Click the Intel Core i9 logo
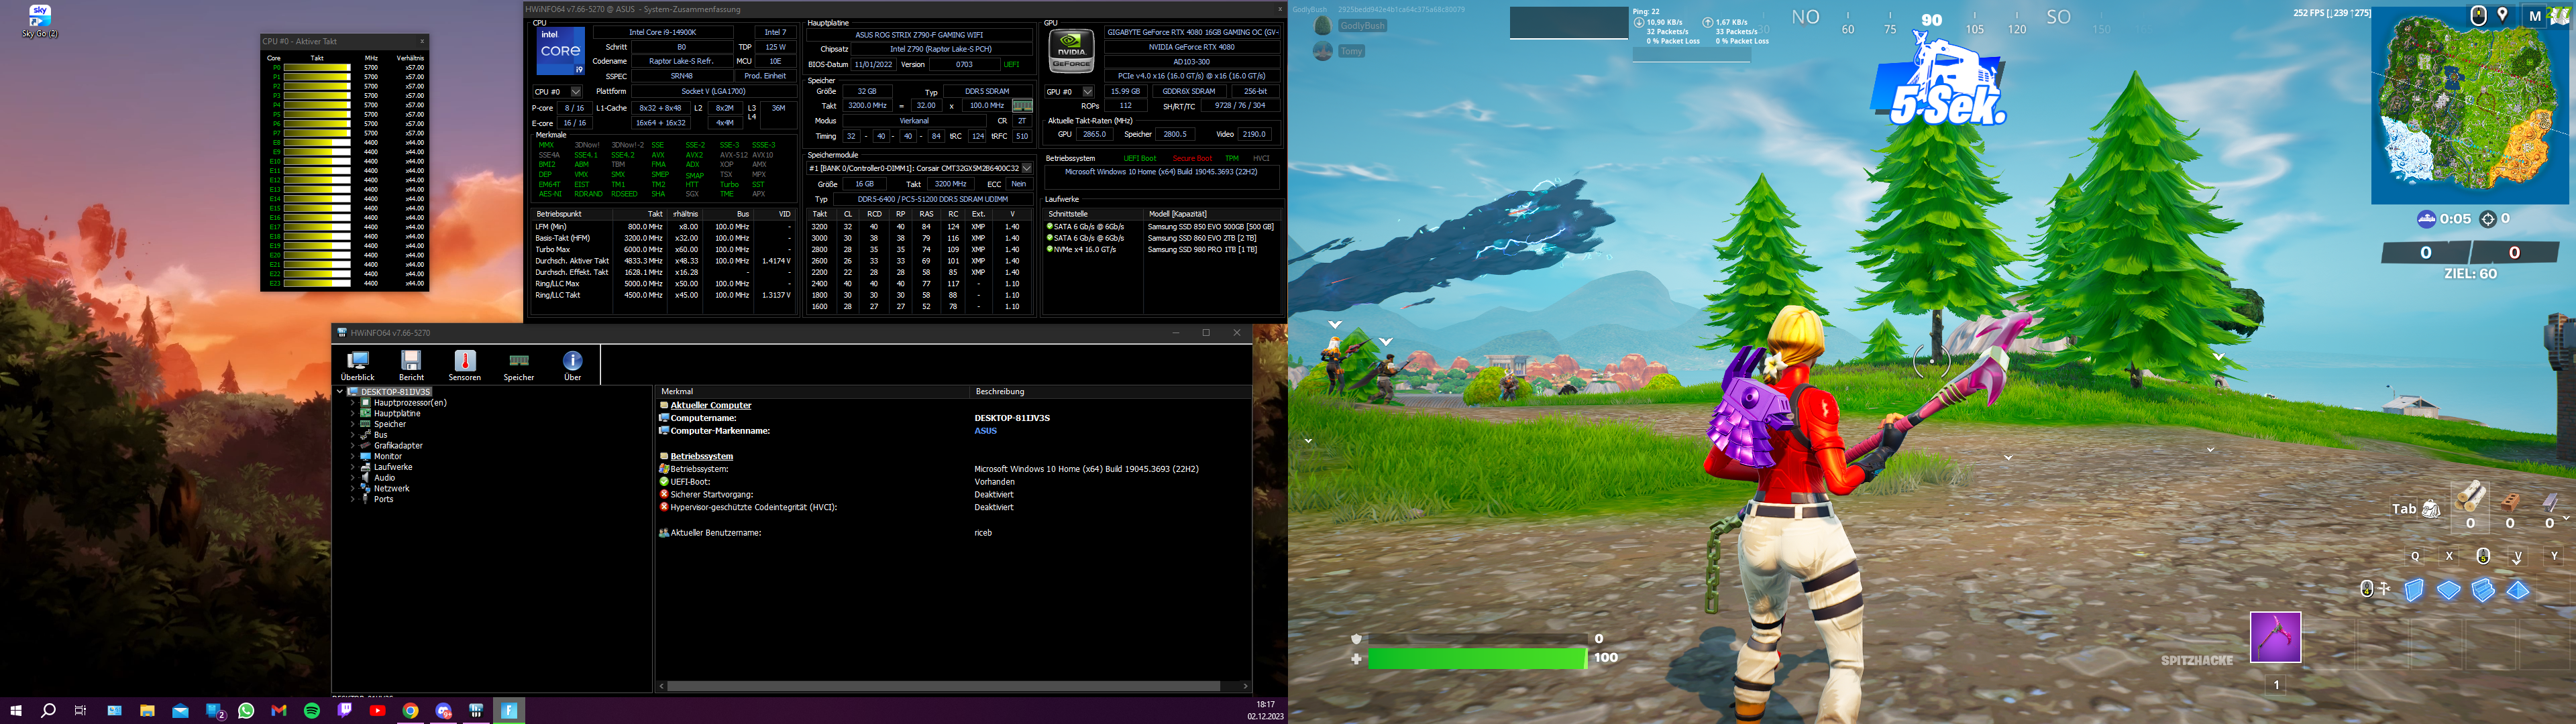Viewport: 2576px width, 724px height. point(560,51)
